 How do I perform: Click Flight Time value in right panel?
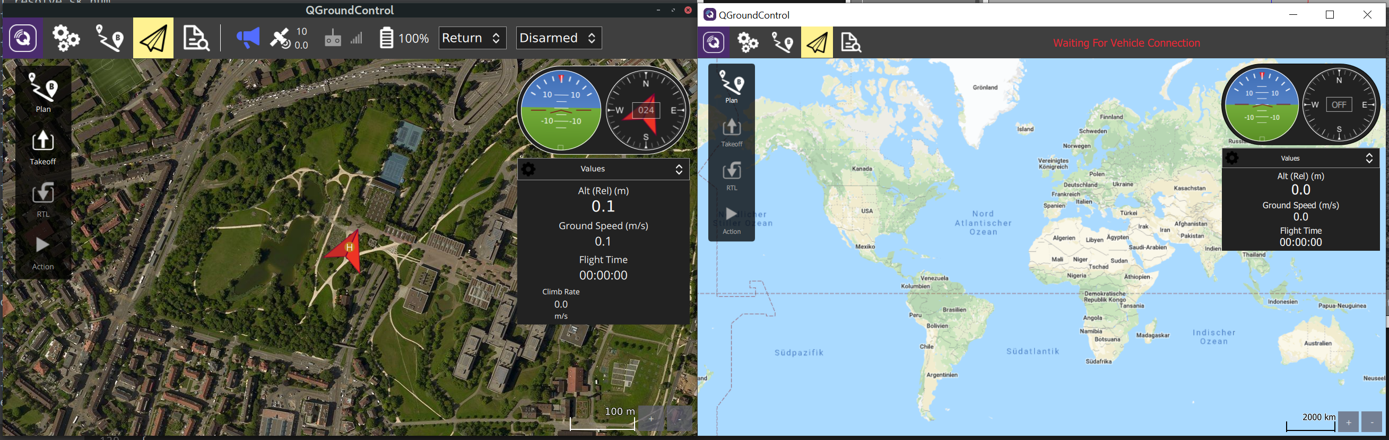click(1300, 242)
